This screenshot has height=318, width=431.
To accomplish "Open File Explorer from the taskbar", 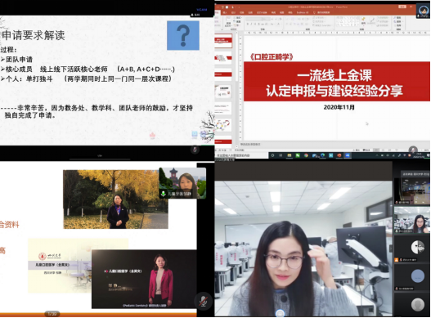I will point(290,155).
